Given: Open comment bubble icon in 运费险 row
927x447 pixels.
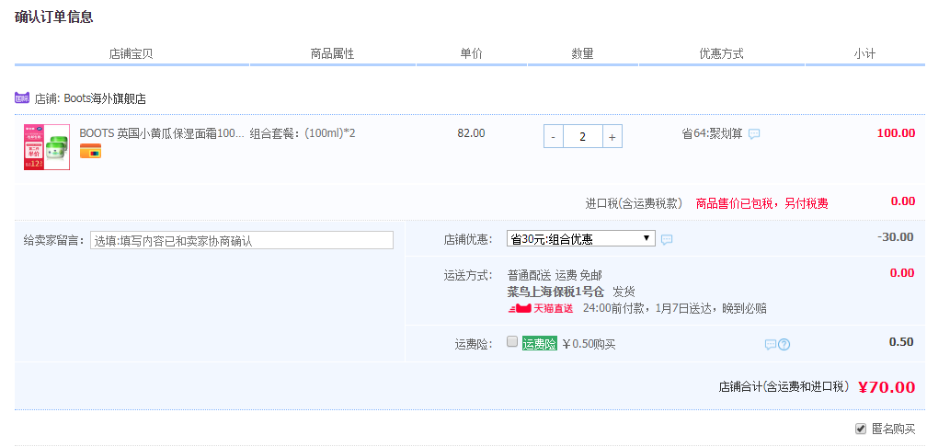Looking at the screenshot, I should 771,344.
